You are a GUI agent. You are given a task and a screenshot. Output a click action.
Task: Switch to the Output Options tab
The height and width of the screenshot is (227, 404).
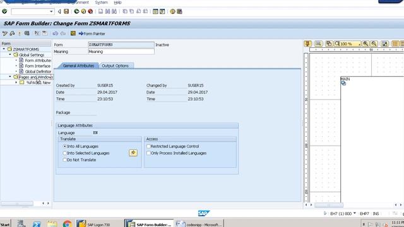pos(115,66)
